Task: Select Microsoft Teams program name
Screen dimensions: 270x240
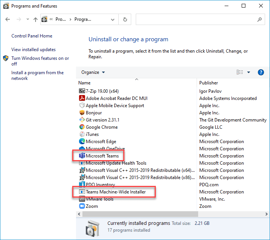Action: [102, 156]
